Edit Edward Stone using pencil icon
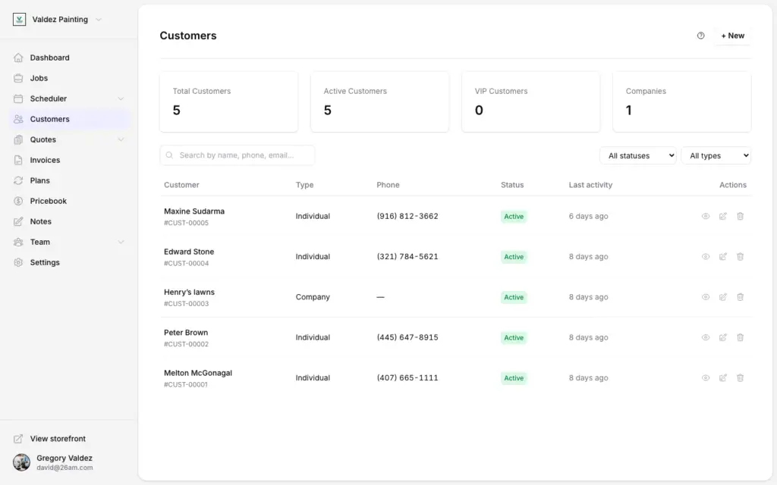Viewport: 777px width, 485px height. click(723, 257)
